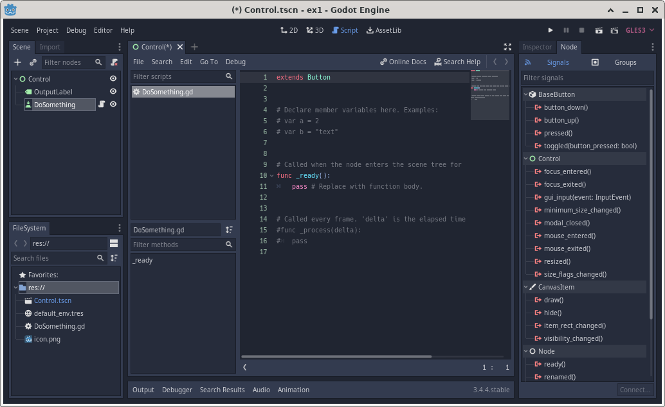Switch to the Import tab
The width and height of the screenshot is (665, 407).
tap(50, 47)
